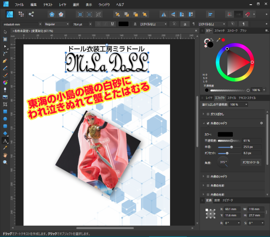This screenshot has width=270, height=237.
Task: Toggle italic text formatting
Action: 105,24
